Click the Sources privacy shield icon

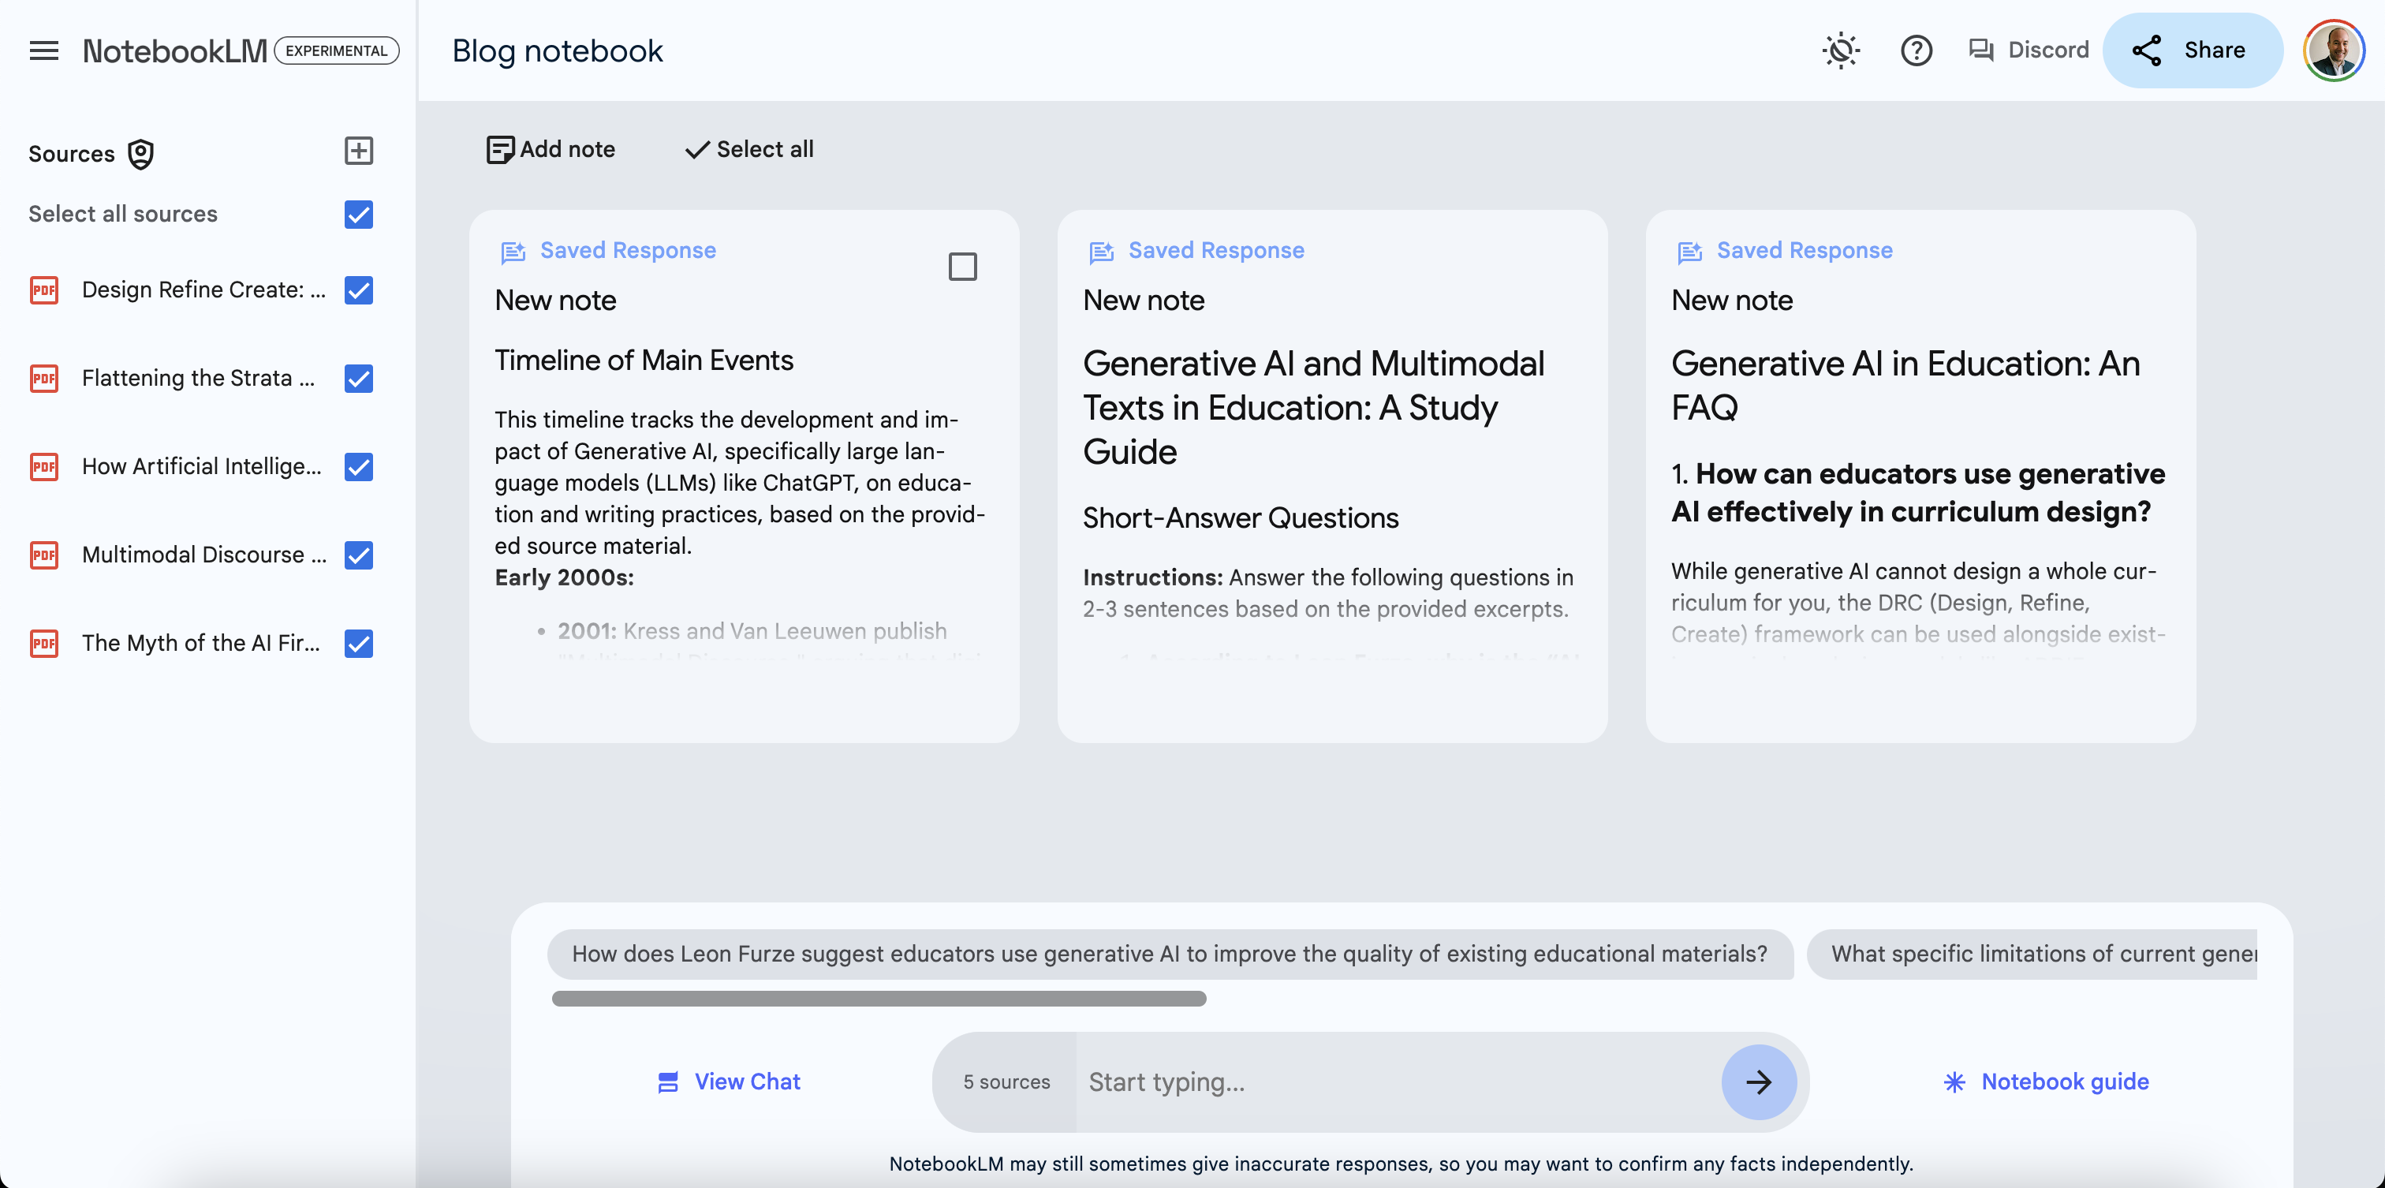pyautogui.click(x=140, y=154)
